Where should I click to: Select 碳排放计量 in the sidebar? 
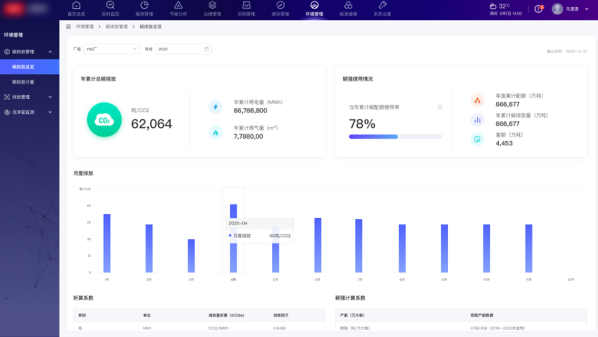23,82
